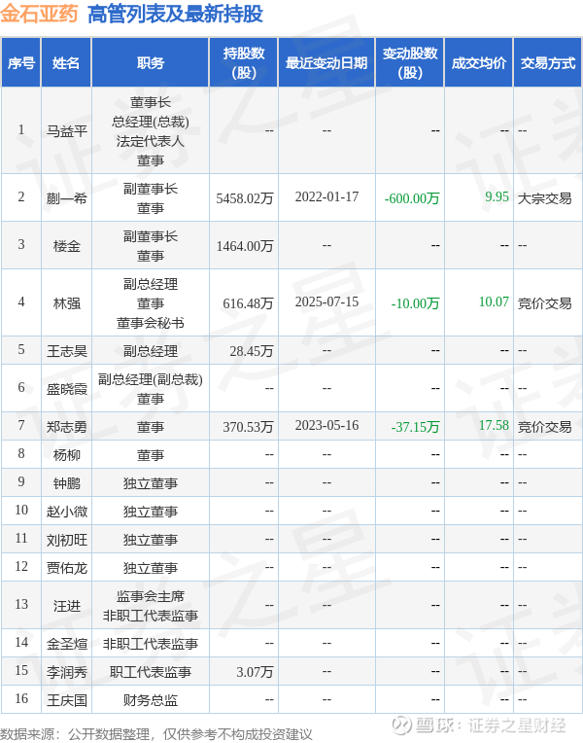Select the name 金圣煊
583x743 pixels.
(66, 644)
